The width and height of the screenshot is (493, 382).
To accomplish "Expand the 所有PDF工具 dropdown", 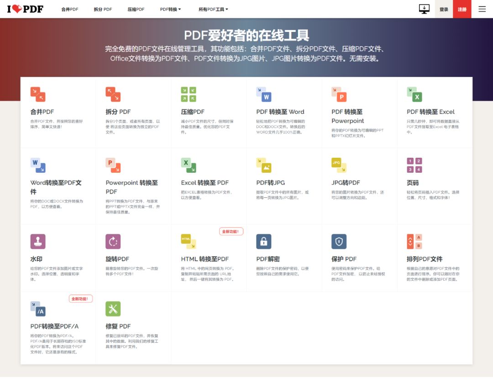I will pyautogui.click(x=213, y=9).
